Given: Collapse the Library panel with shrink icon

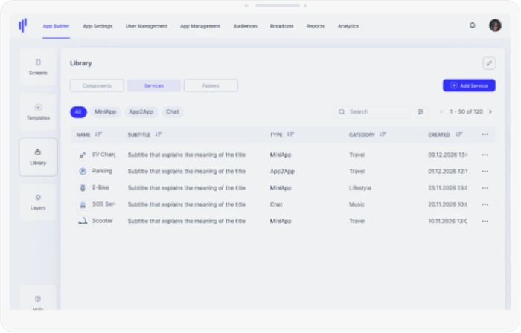Looking at the screenshot, I should pyautogui.click(x=489, y=63).
